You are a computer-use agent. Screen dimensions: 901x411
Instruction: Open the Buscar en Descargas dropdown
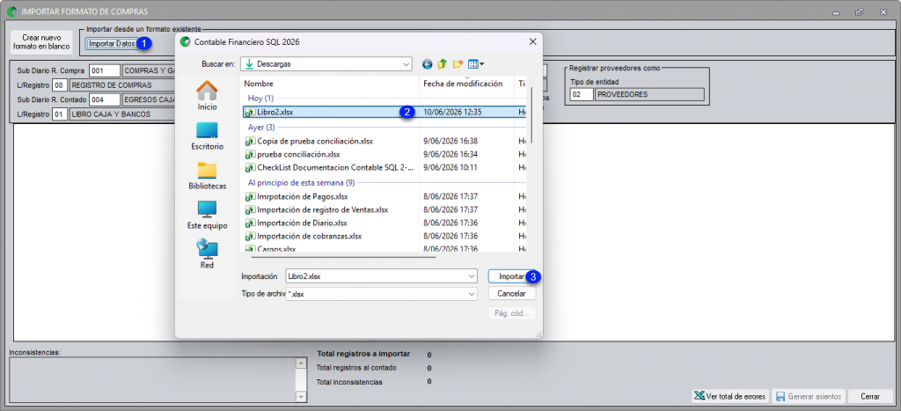[x=326, y=64]
